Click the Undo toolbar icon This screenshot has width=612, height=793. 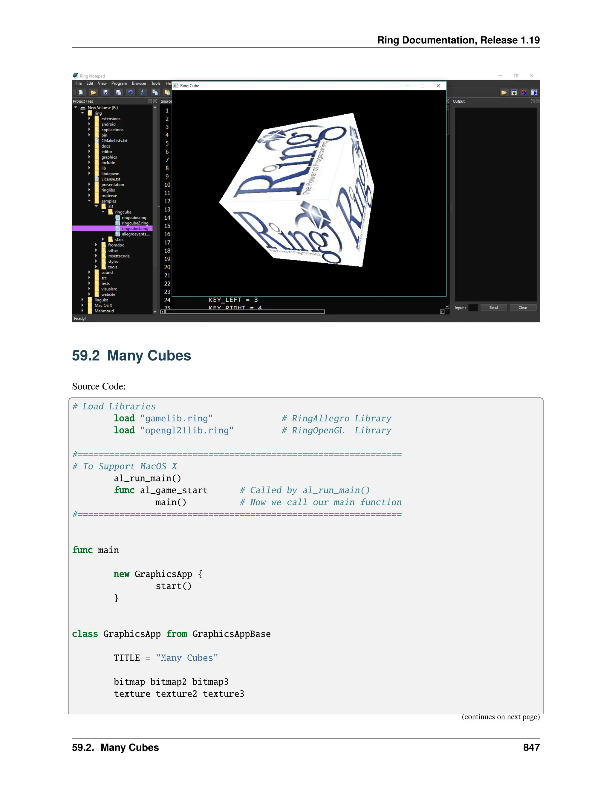coord(131,92)
